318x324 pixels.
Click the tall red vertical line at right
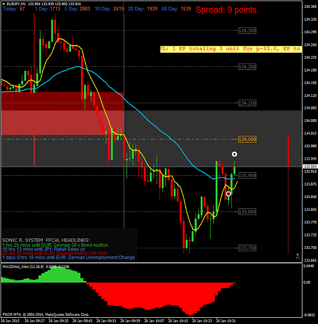[x=288, y=193]
